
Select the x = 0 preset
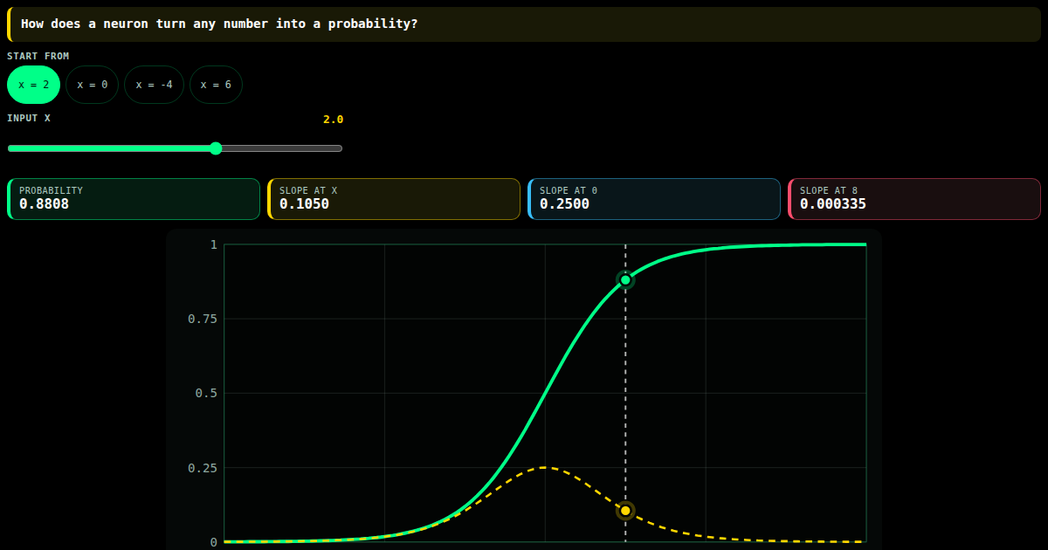pyautogui.click(x=93, y=85)
